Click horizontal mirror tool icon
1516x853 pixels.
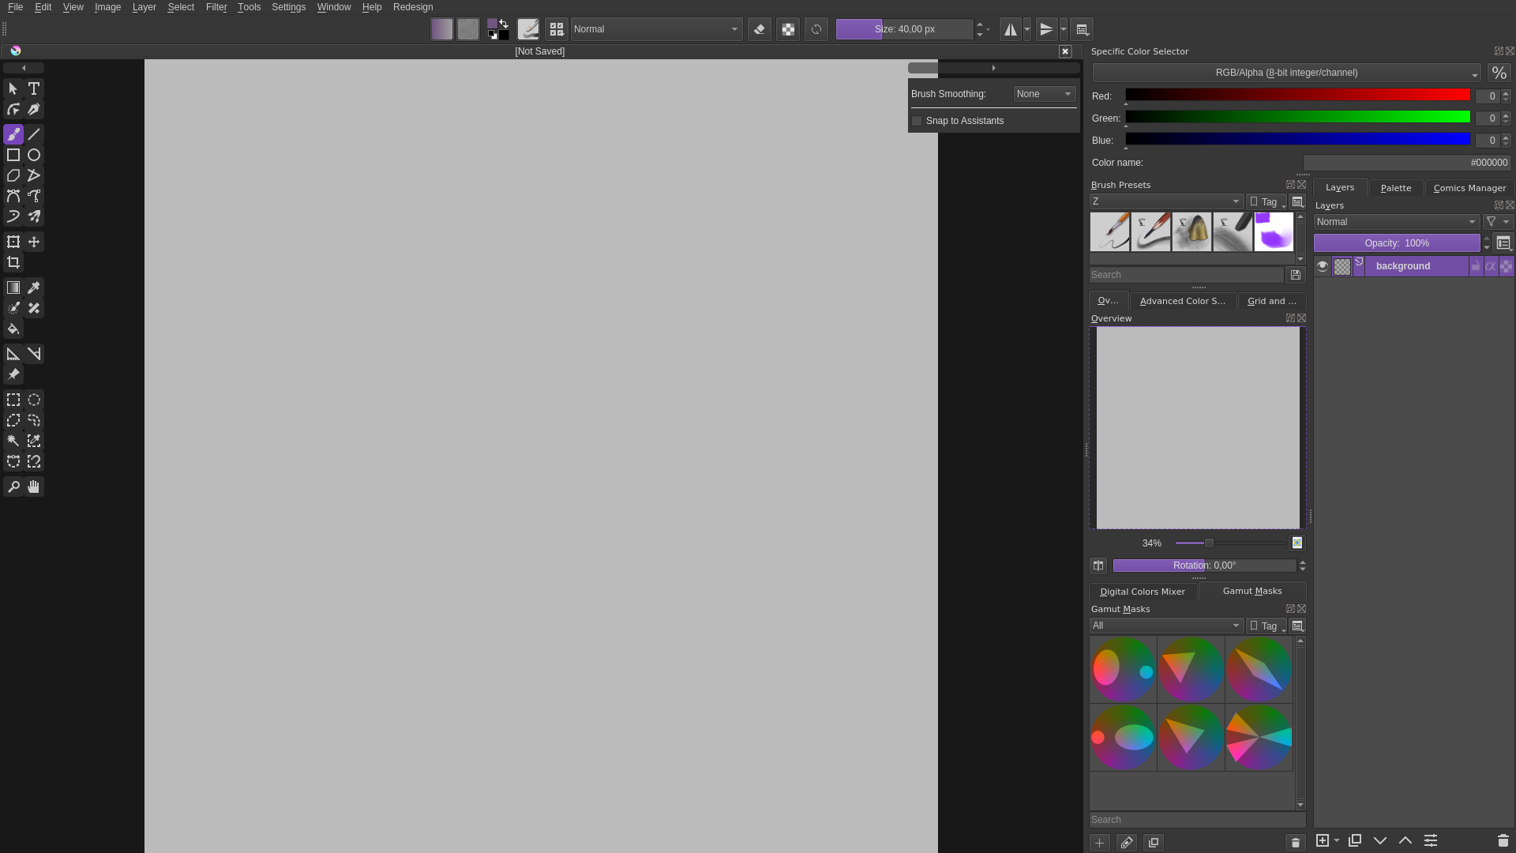pos(1010,29)
